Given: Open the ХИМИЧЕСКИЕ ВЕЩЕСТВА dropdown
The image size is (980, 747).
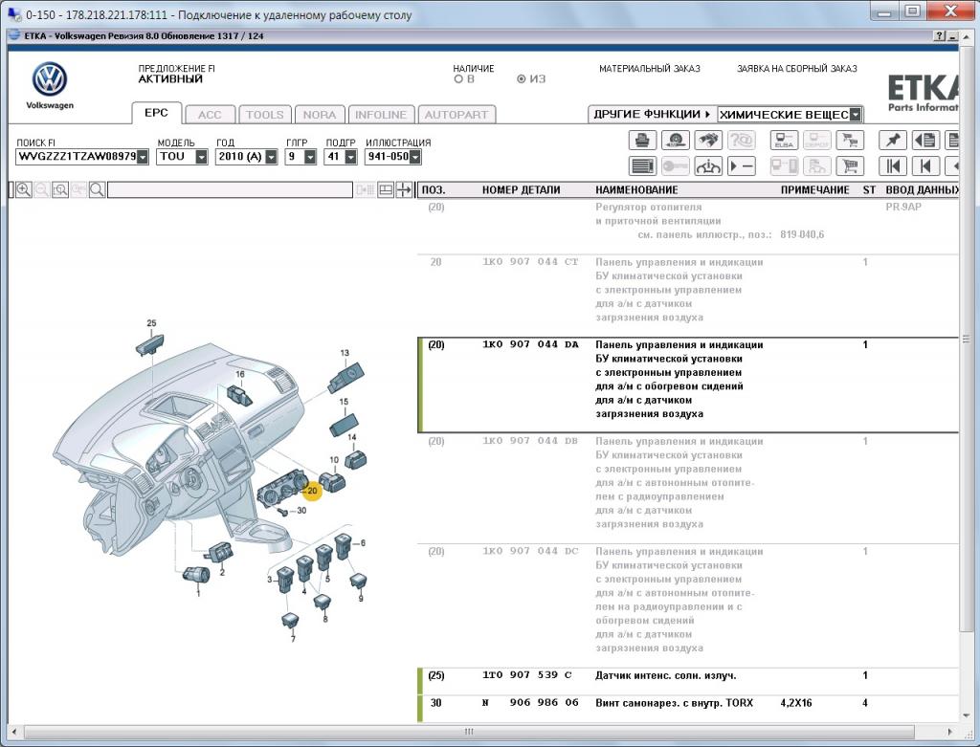Looking at the screenshot, I should click(x=856, y=115).
